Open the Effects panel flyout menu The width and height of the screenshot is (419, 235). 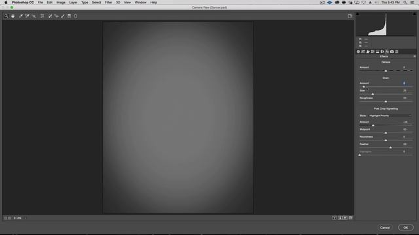414,57
